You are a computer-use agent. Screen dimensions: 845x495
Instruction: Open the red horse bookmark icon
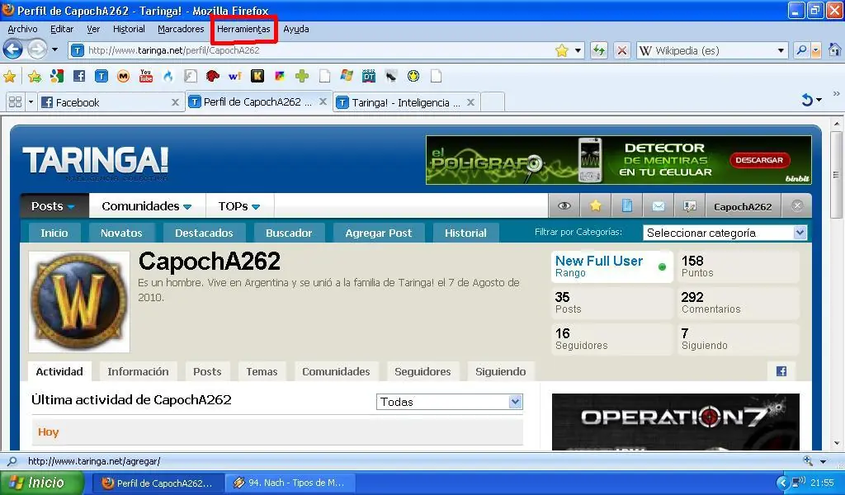(x=212, y=76)
